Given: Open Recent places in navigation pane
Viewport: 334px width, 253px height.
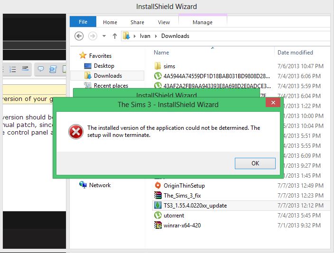Looking at the screenshot, I should pyautogui.click(x=111, y=86).
